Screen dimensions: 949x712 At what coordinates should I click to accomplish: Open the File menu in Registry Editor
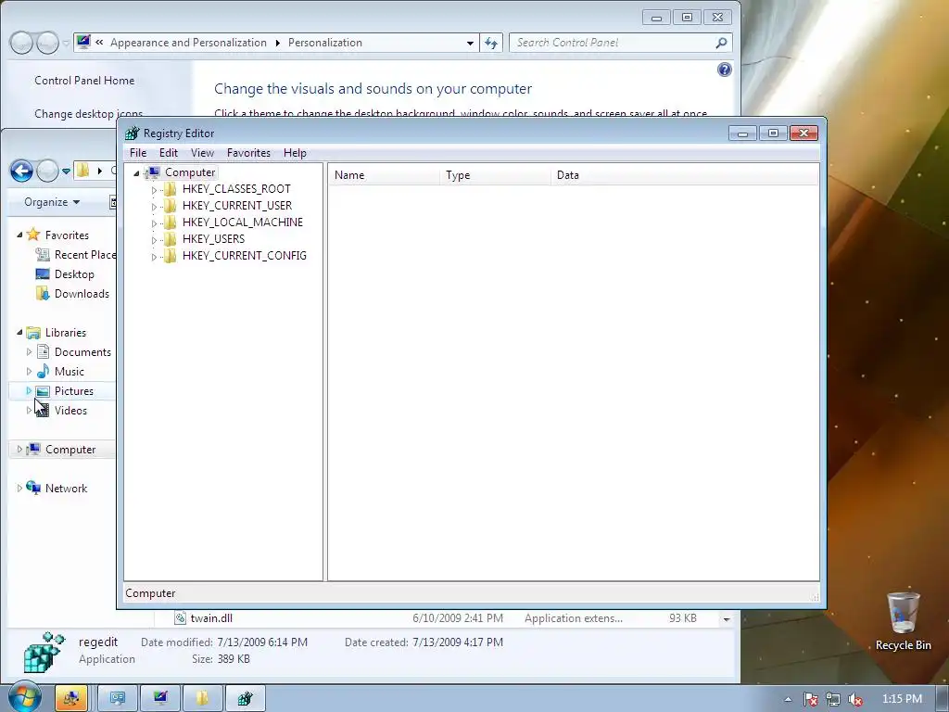(x=138, y=153)
